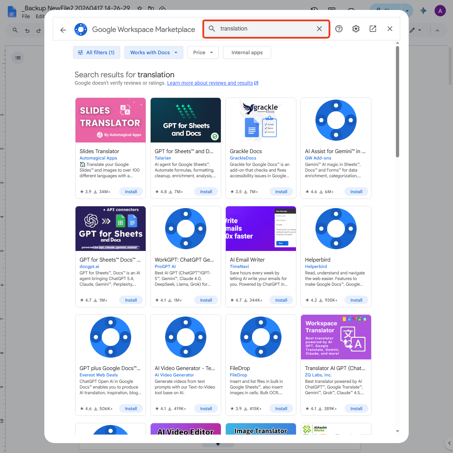This screenshot has width=453, height=453.
Task: Clear the translation search text
Action: point(319,29)
